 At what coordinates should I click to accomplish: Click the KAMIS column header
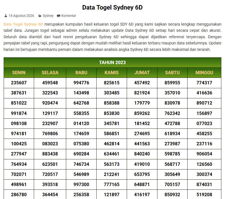tap(112, 73)
